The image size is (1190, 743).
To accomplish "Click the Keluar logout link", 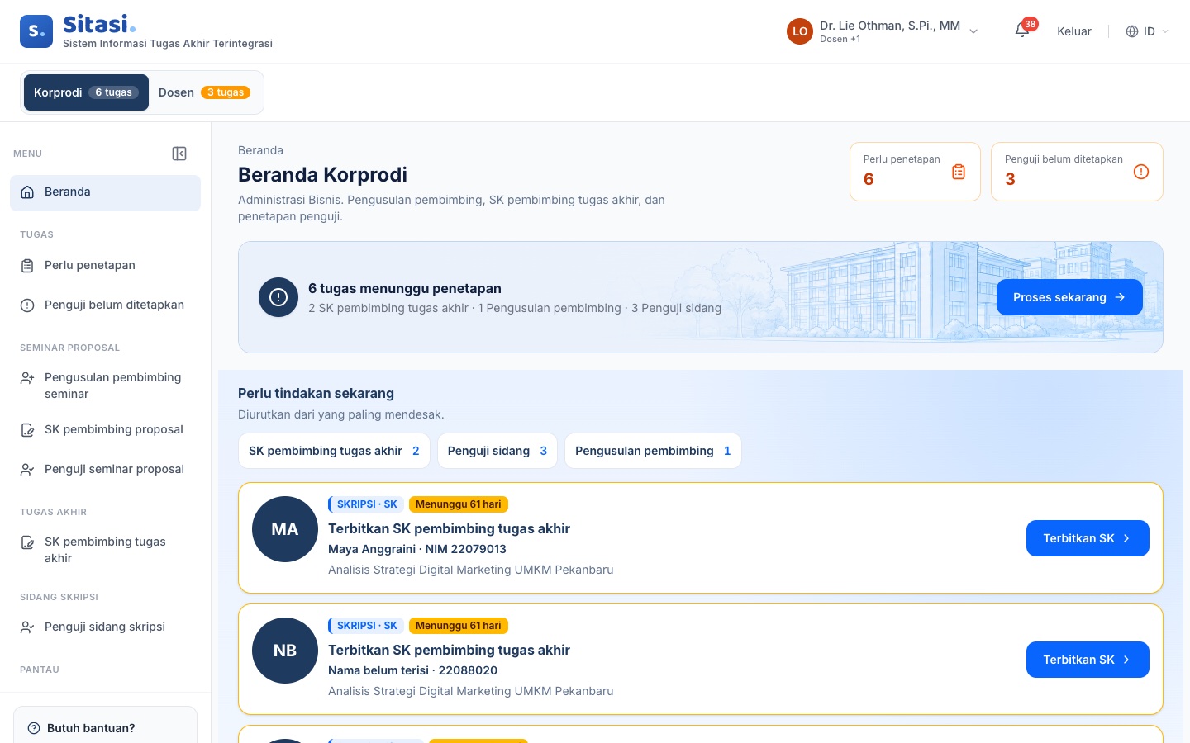I will click(x=1074, y=31).
